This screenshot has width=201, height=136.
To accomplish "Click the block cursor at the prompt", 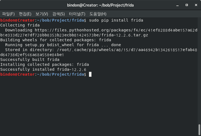I will (x=90, y=74).
